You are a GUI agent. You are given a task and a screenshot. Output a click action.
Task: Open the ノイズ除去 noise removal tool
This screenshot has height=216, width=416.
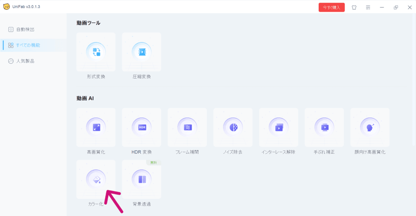point(232,127)
